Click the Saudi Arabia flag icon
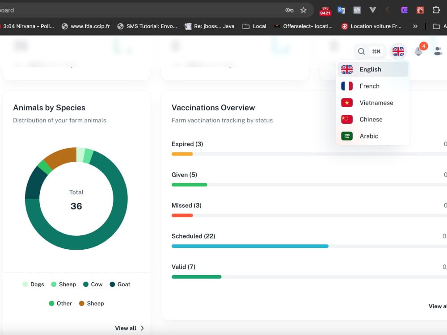The height and width of the screenshot is (335, 447). [347, 136]
